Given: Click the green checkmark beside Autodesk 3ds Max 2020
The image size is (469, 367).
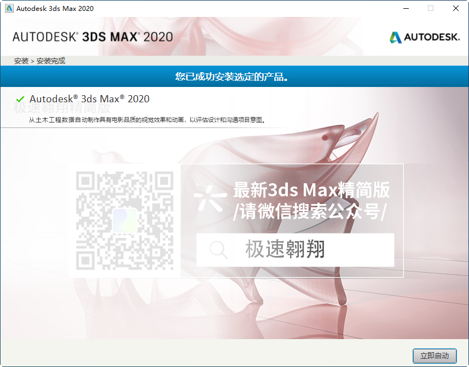Looking at the screenshot, I should 20,99.
